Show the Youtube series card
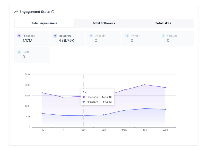205x148 pixels. (x=176, y=38)
